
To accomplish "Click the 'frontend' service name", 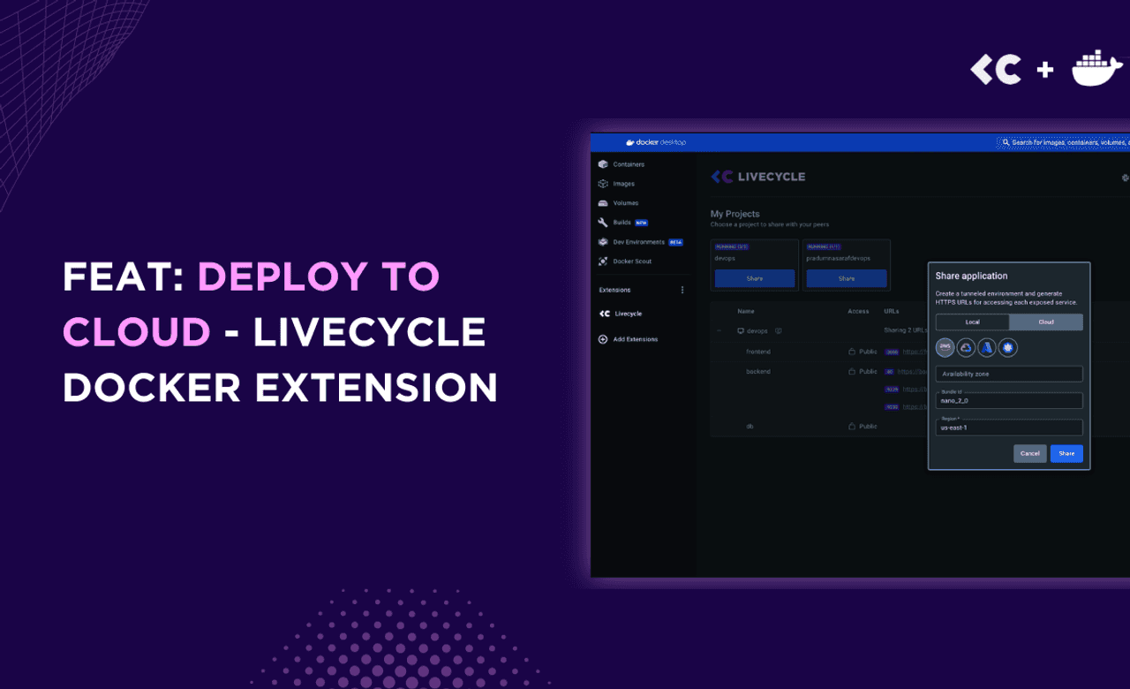I will [758, 352].
